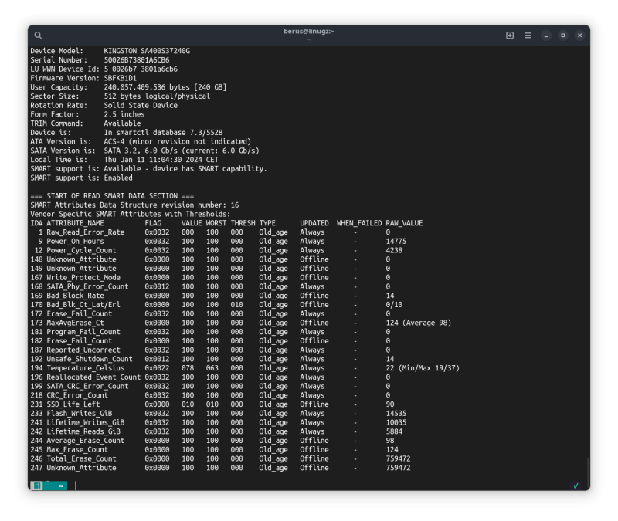Screen dimensions: 618x521
Task: Click the Sector Size line
Action: click(121, 96)
